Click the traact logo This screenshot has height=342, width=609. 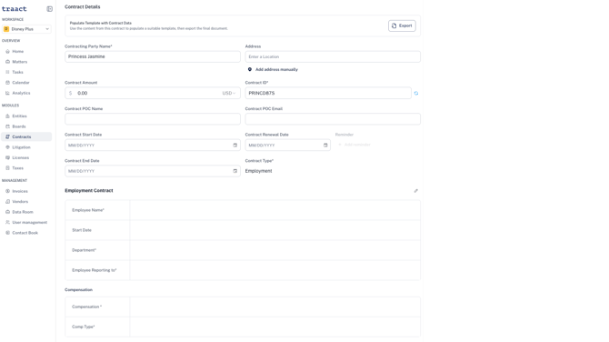point(15,9)
